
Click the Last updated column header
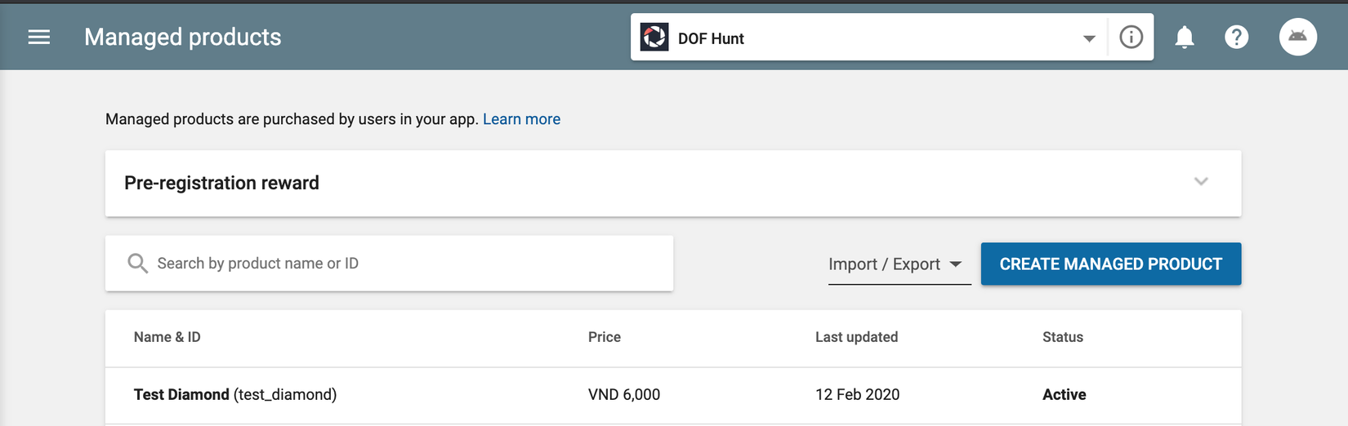tap(856, 337)
